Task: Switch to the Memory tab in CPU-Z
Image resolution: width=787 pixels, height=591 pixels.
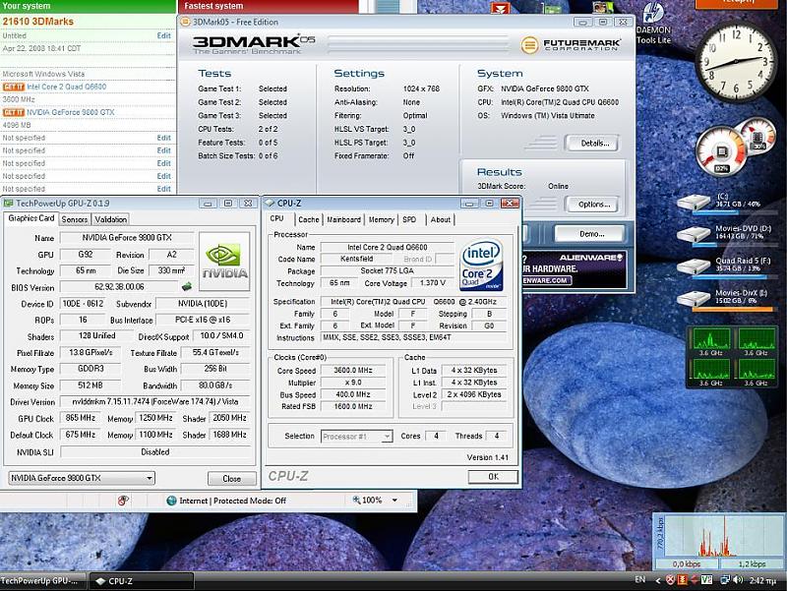Action: coord(381,219)
